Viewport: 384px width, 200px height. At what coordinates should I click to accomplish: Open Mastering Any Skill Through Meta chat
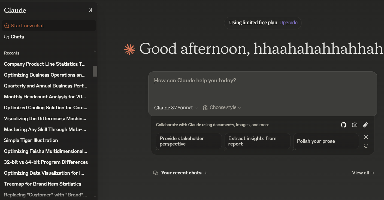[45, 129]
